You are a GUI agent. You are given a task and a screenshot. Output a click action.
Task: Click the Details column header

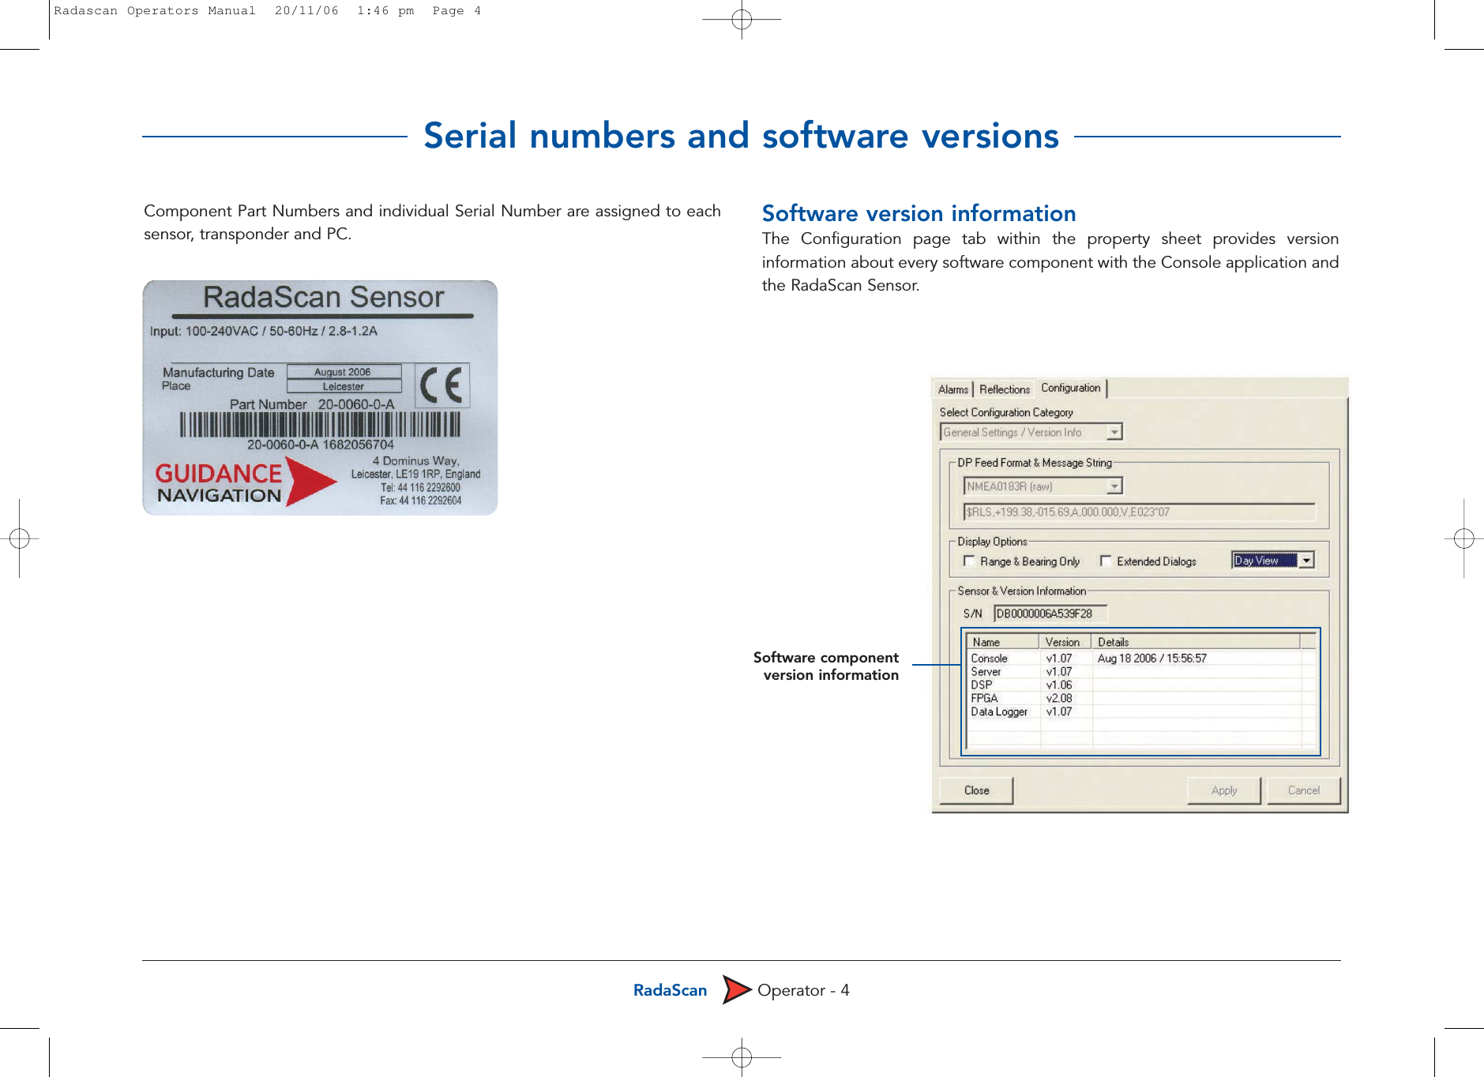click(1196, 642)
